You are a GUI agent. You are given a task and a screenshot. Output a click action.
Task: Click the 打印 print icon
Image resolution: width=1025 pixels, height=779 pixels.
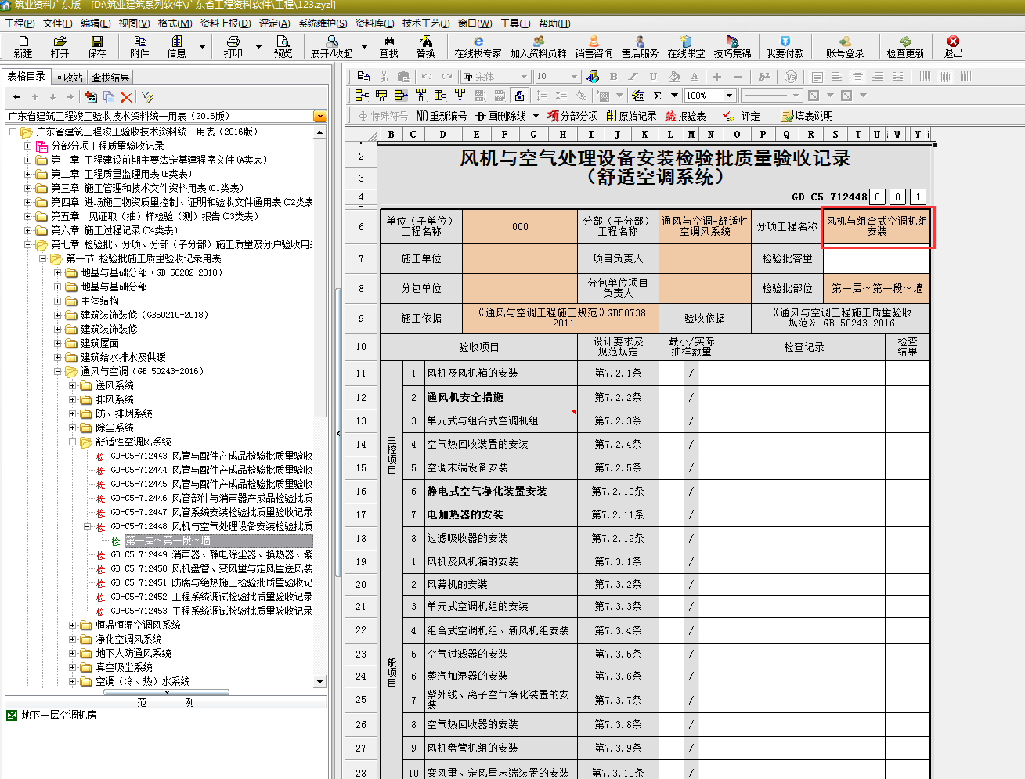233,47
